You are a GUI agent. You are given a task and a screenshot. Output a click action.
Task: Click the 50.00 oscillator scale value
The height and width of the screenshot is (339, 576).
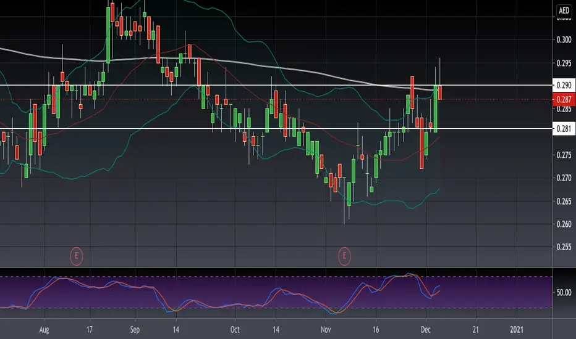pyautogui.click(x=564, y=292)
